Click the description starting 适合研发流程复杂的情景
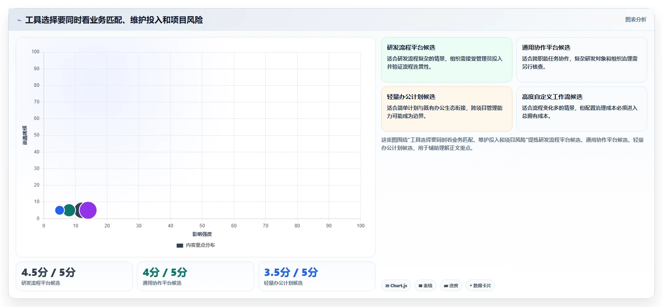This screenshot has height=307, width=663. (x=445, y=63)
